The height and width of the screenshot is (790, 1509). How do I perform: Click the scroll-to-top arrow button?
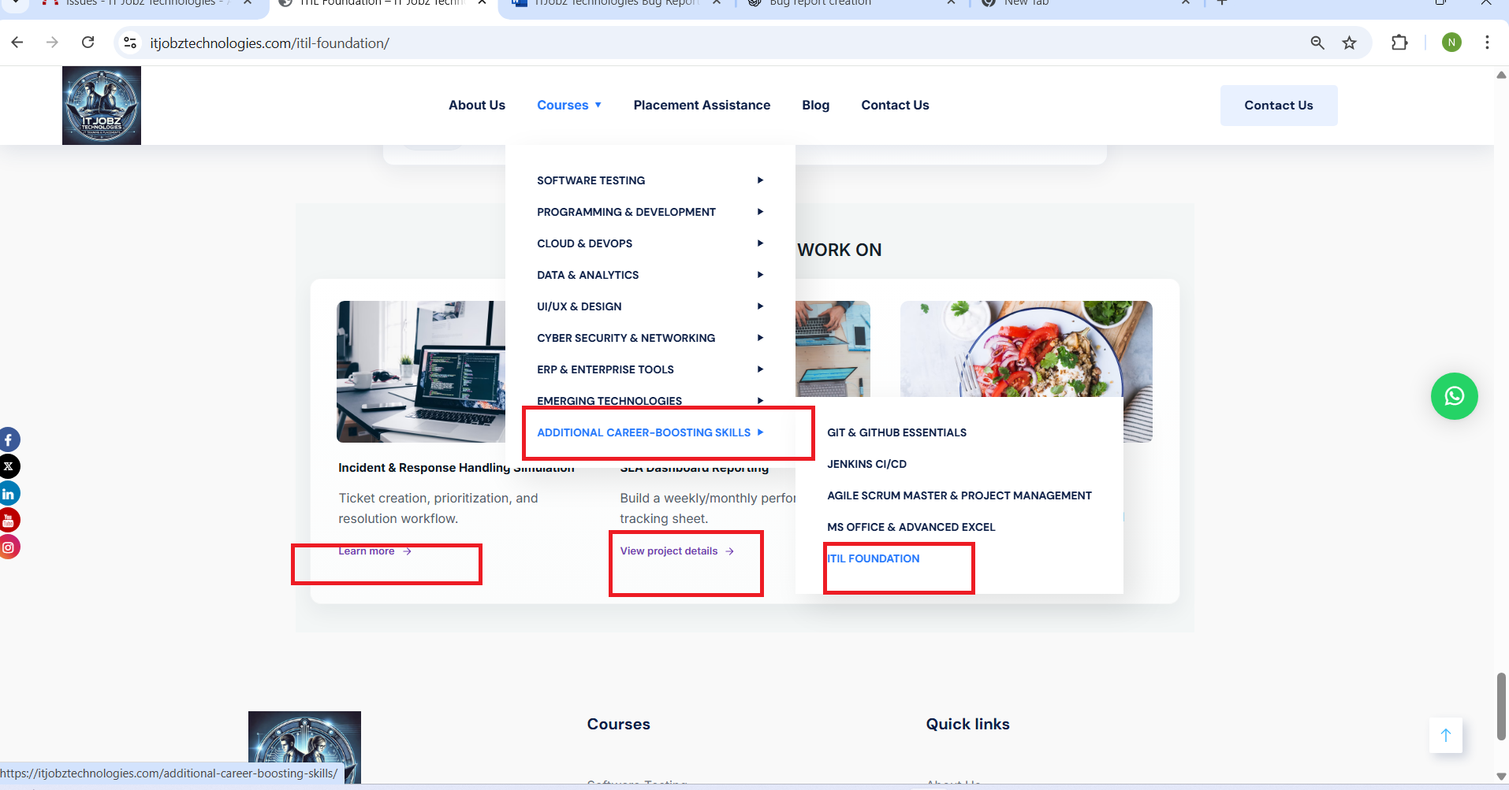(1445, 735)
